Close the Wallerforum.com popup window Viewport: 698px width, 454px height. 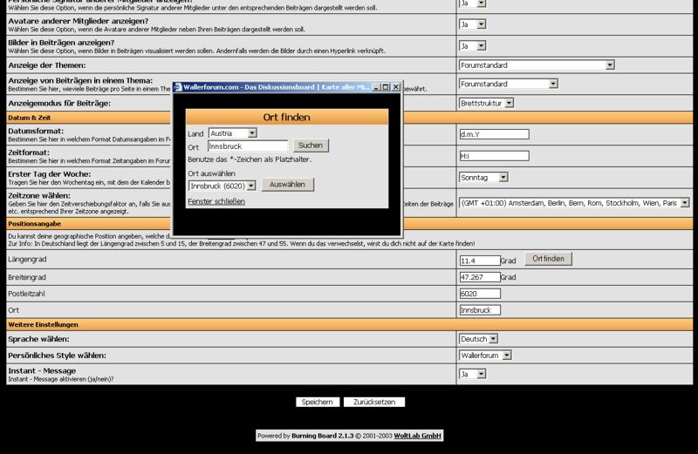(x=396, y=87)
